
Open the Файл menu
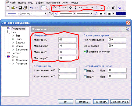(13, 3)
